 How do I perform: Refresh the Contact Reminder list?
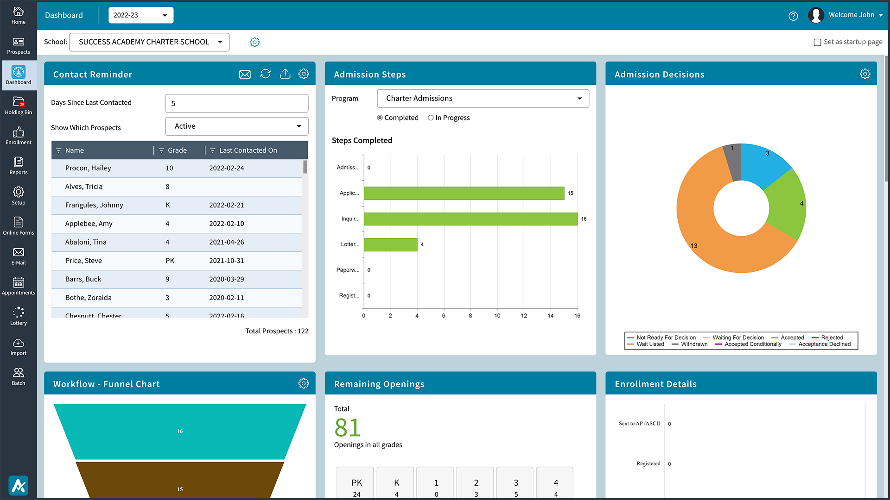click(265, 74)
